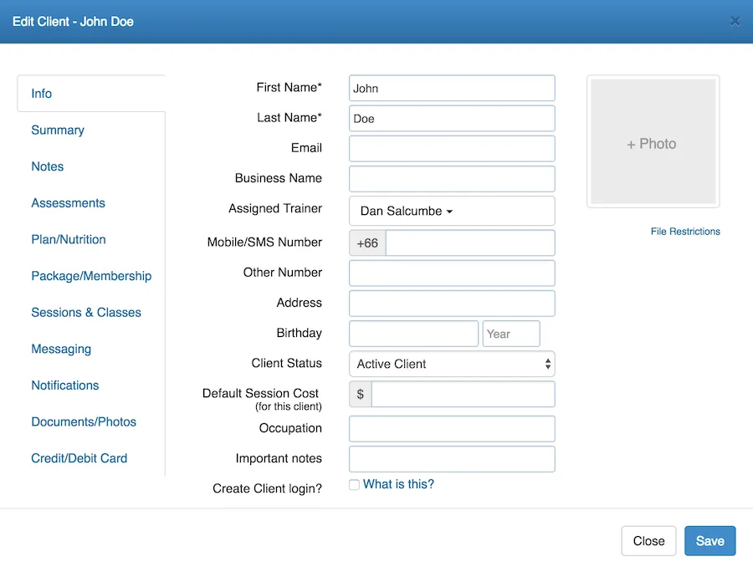The image size is (753, 572).
Task: Click the Save button
Action: [709, 541]
